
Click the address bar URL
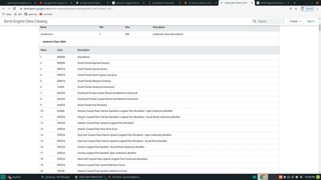[68, 9]
